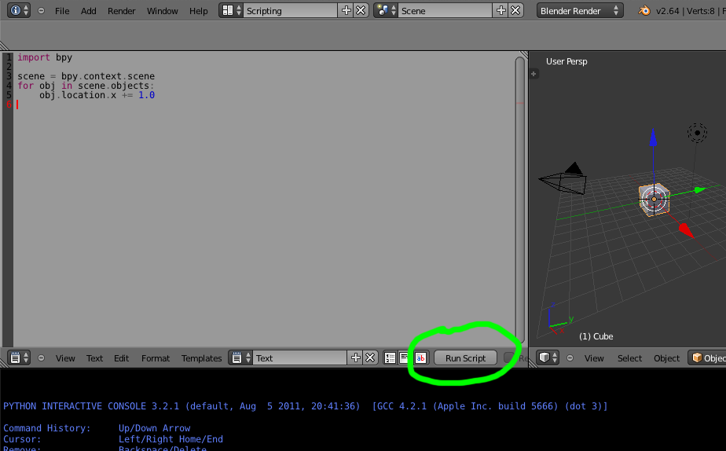This screenshot has height=451, width=726.
Task: Open the Templates menu
Action: tap(201, 358)
